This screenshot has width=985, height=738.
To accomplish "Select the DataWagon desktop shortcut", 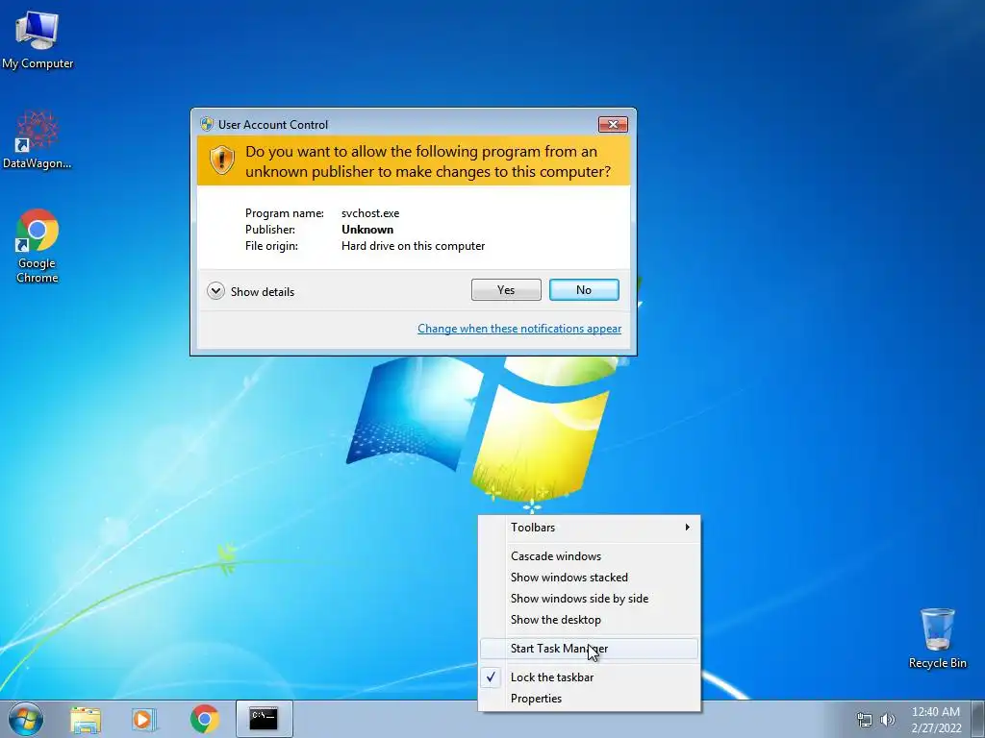I will [38, 140].
